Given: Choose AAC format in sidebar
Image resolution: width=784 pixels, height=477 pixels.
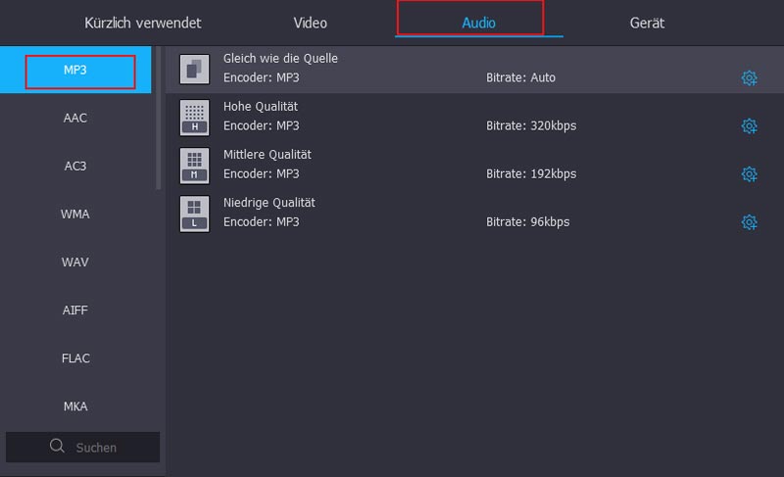Looking at the screenshot, I should coord(75,119).
